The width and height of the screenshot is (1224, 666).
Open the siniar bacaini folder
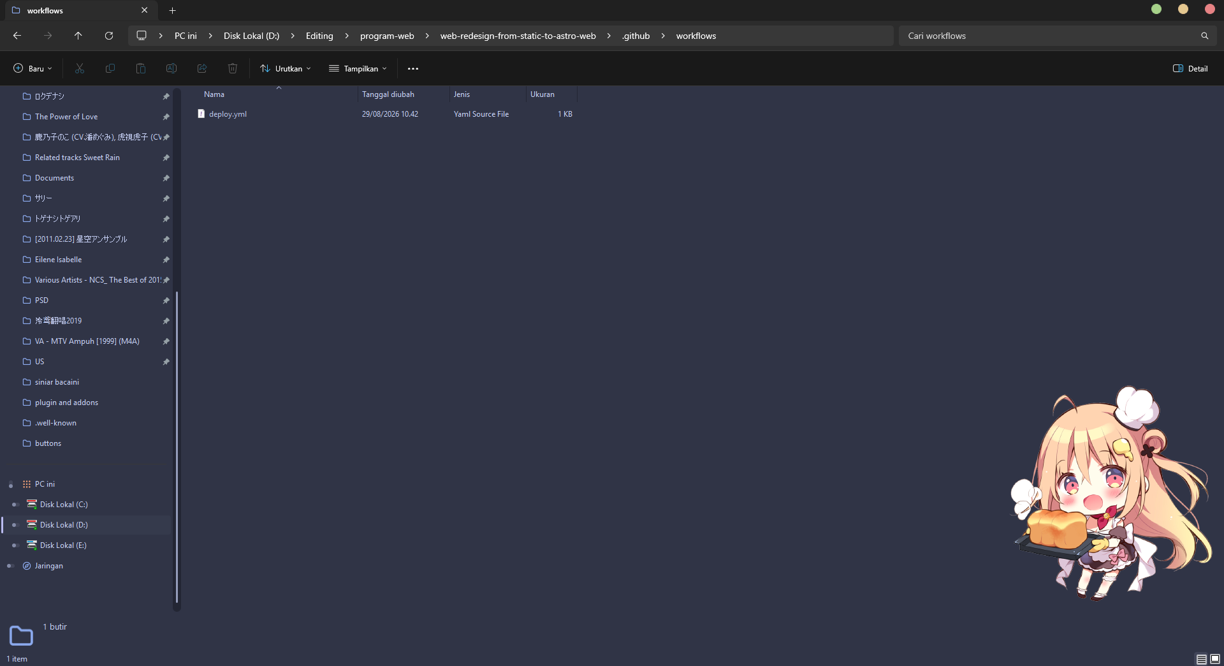tap(57, 382)
